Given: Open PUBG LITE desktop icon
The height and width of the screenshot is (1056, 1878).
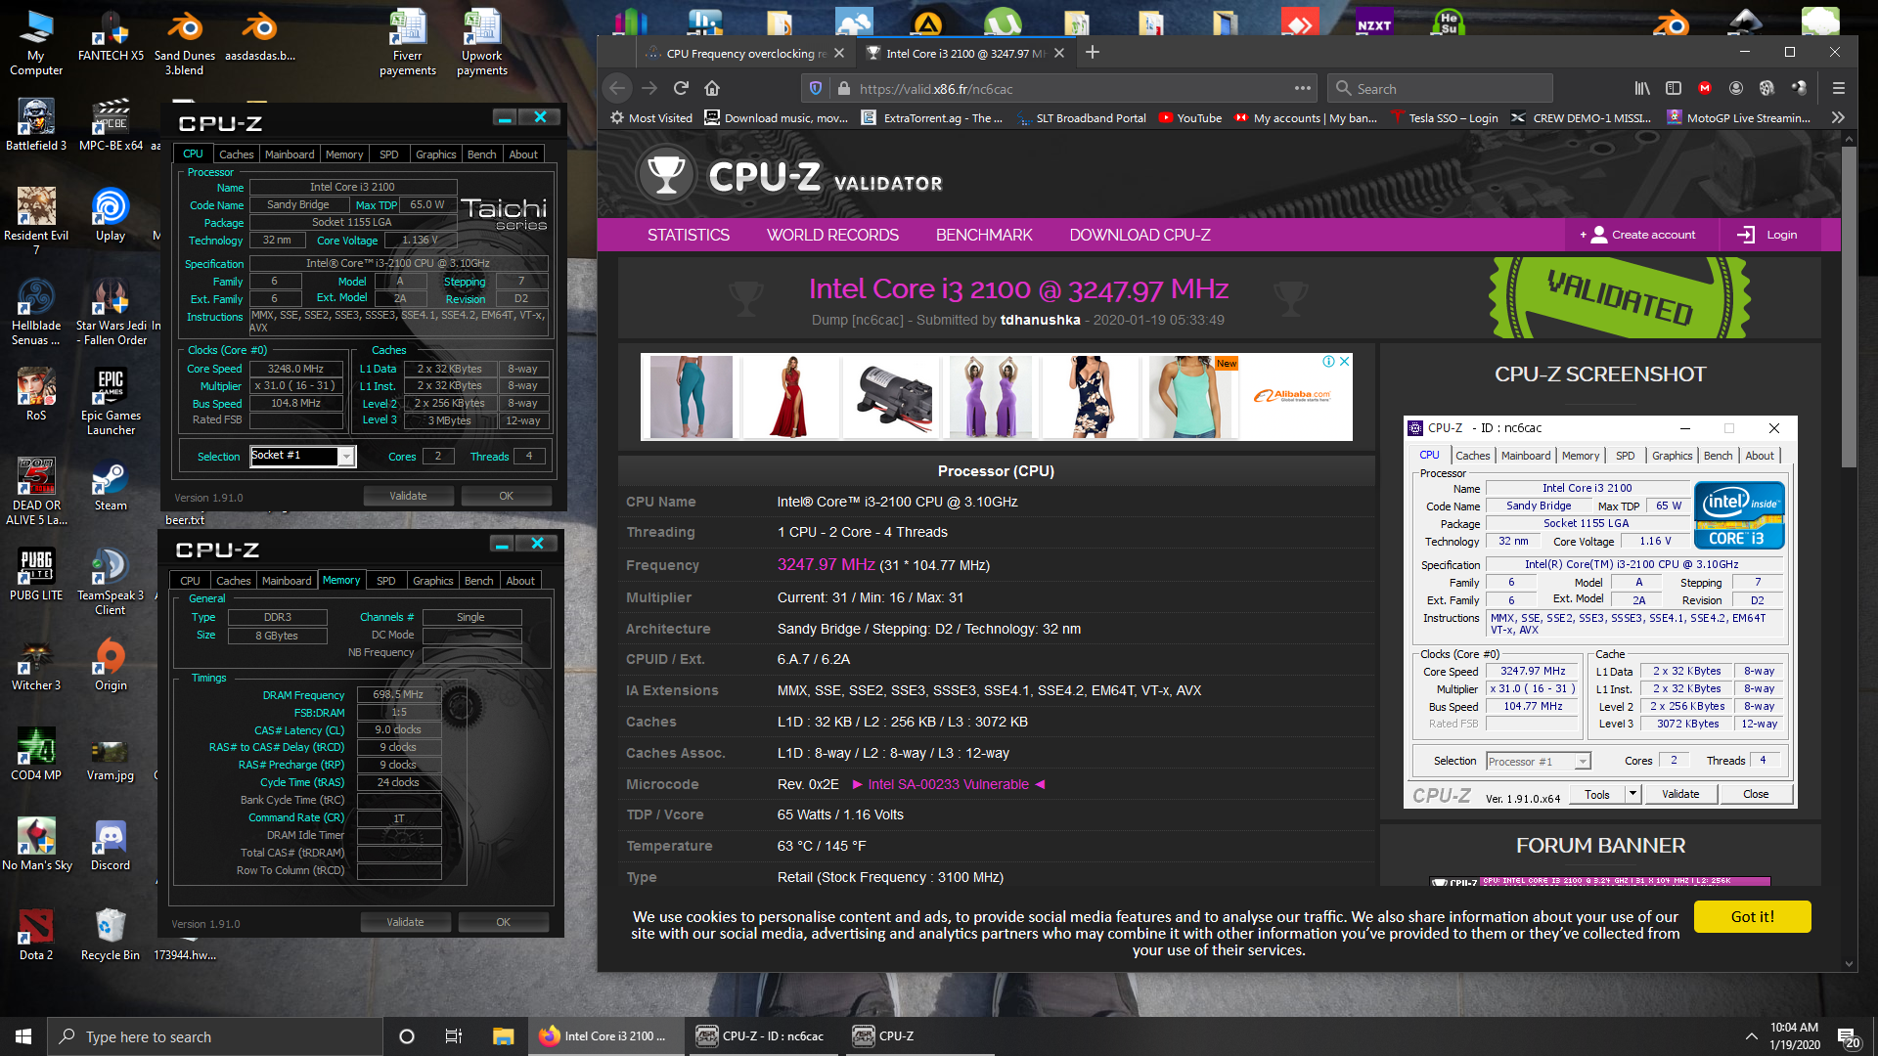Looking at the screenshot, I should pyautogui.click(x=36, y=575).
